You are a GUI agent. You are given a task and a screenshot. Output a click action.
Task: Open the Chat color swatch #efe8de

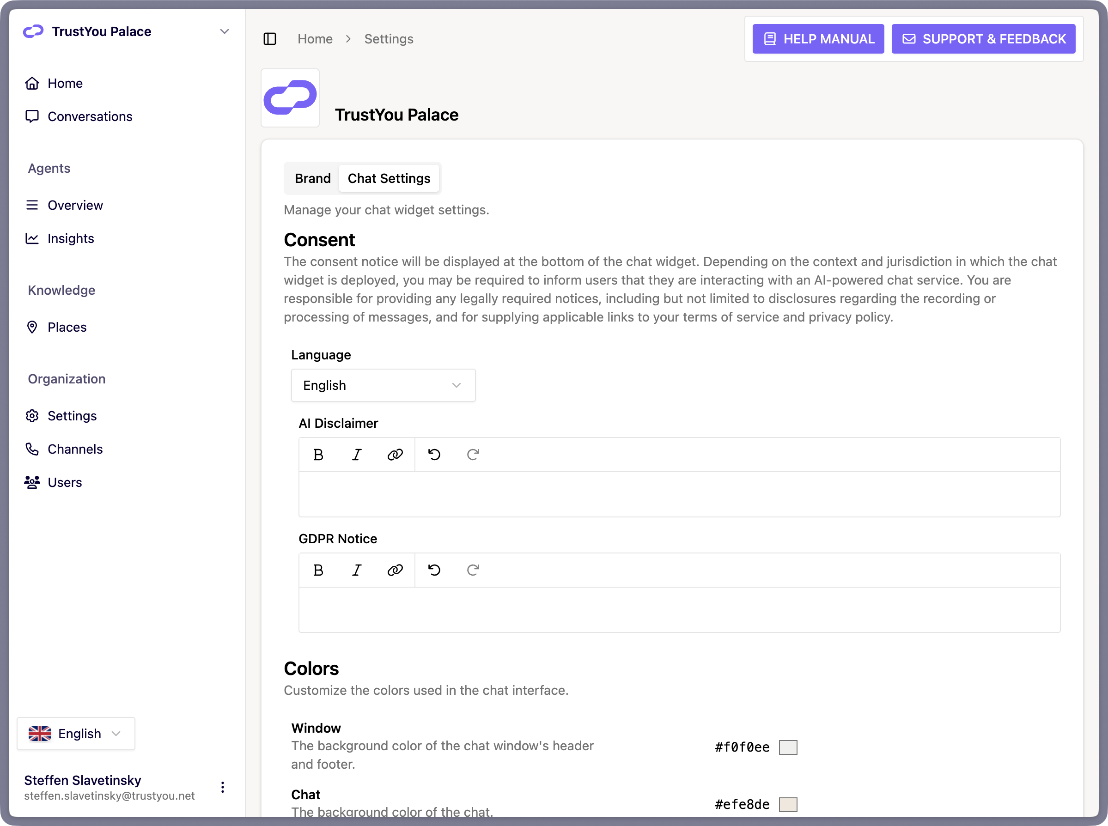pyautogui.click(x=788, y=804)
